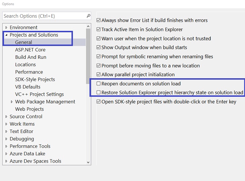Screen dimensions: 245x181
Task: Open the ASP.NET Core settings page
Action: [30, 50]
